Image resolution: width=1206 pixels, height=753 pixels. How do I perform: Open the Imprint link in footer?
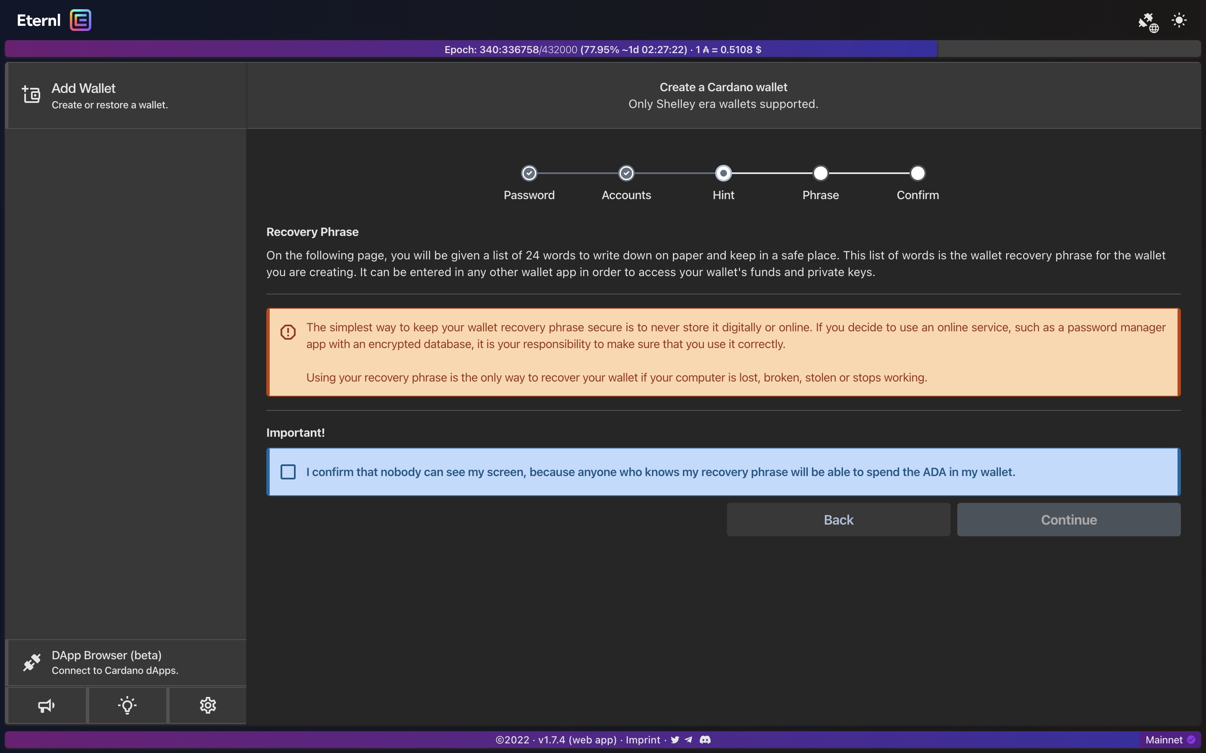pos(642,740)
